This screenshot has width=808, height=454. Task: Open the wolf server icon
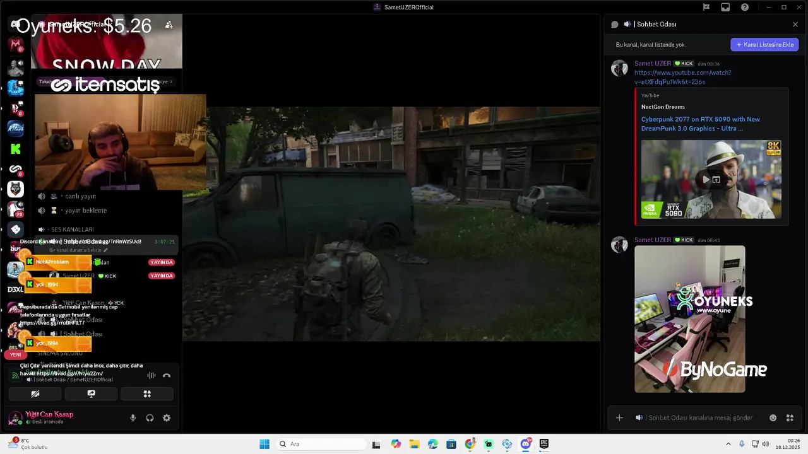[x=16, y=189]
